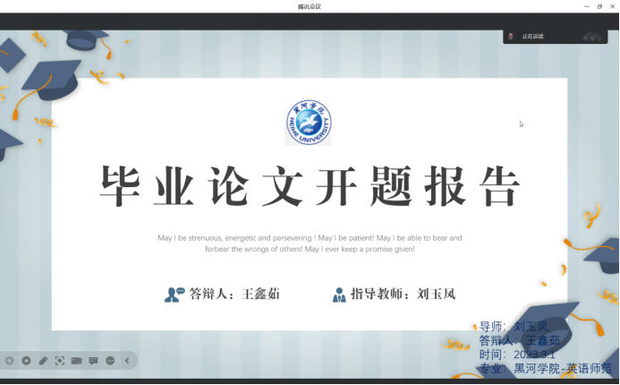This screenshot has width=620, height=385.
Task: Click the camera icon in slideshow toolbar
Action: [x=76, y=361]
